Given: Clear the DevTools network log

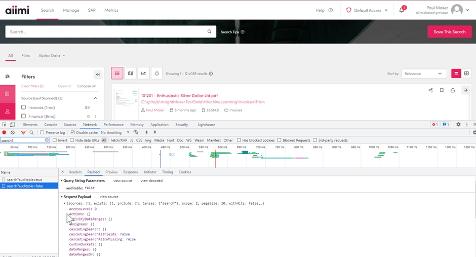Looking at the screenshot, I should [x=13, y=133].
